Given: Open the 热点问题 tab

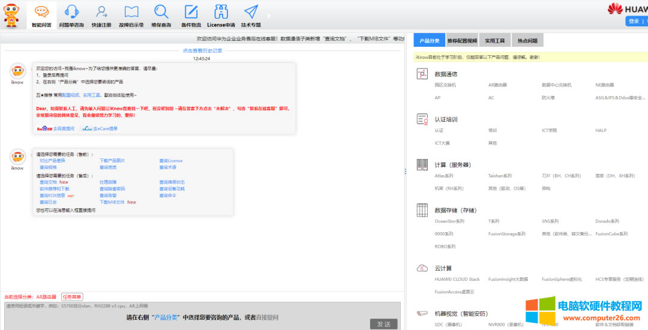Looking at the screenshot, I should [x=527, y=41].
